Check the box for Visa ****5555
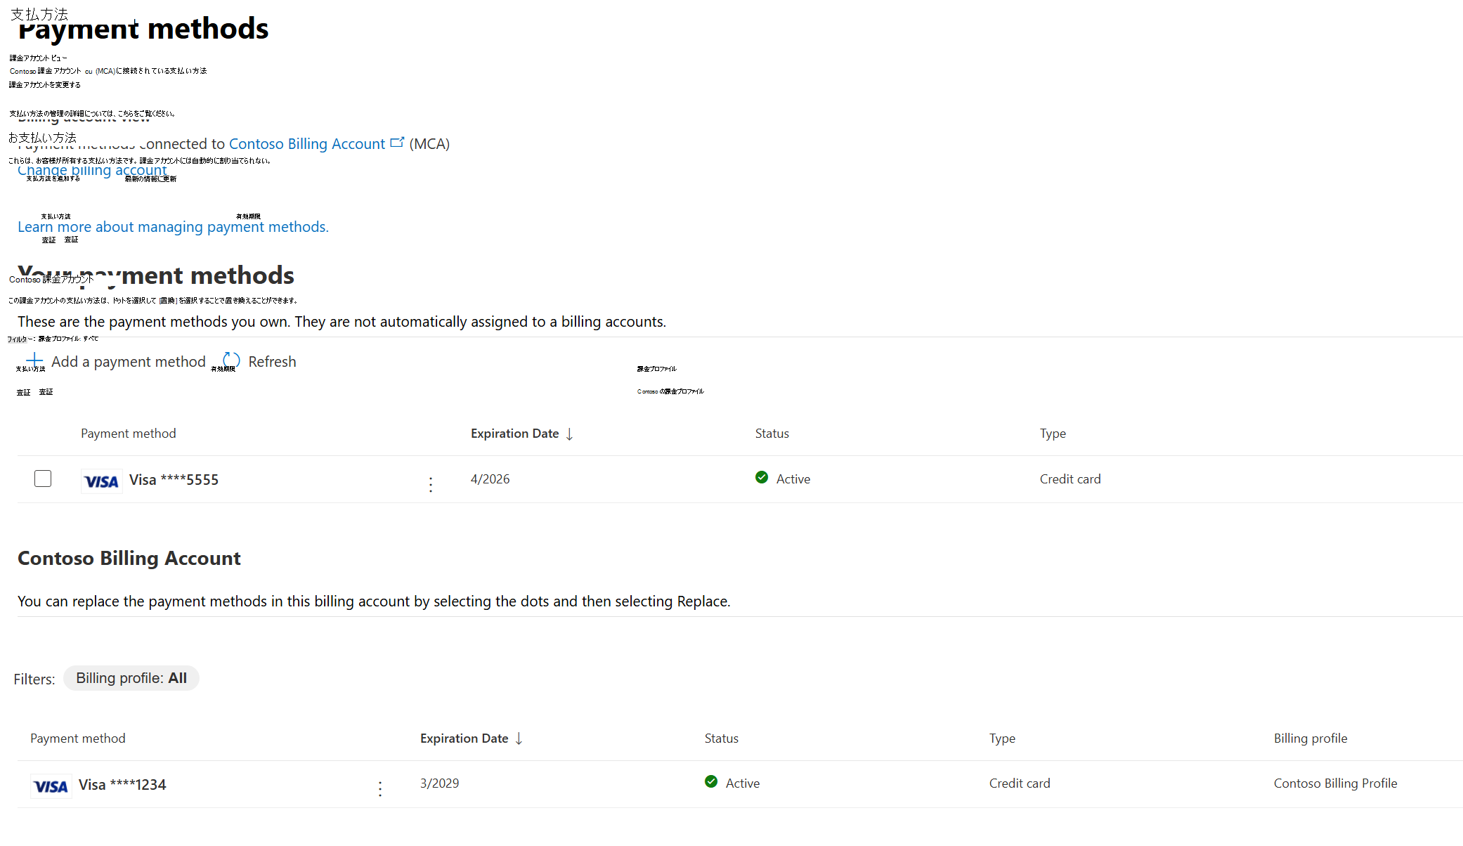1463x846 pixels. click(43, 479)
